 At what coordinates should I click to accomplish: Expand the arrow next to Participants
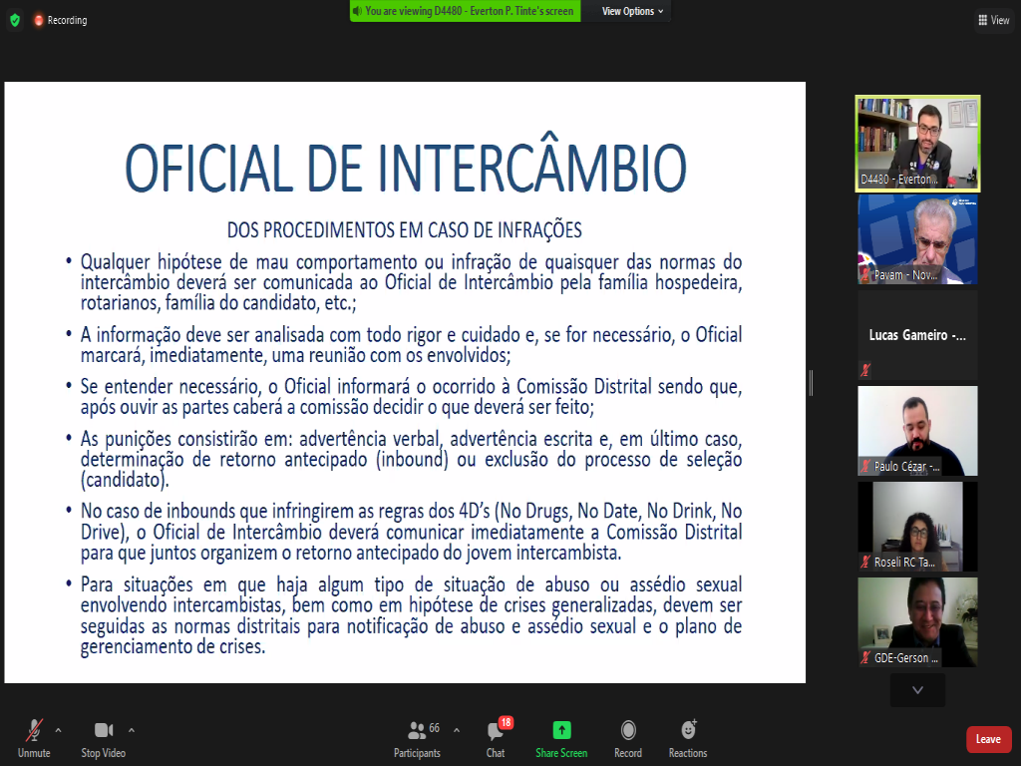pyautogui.click(x=457, y=729)
